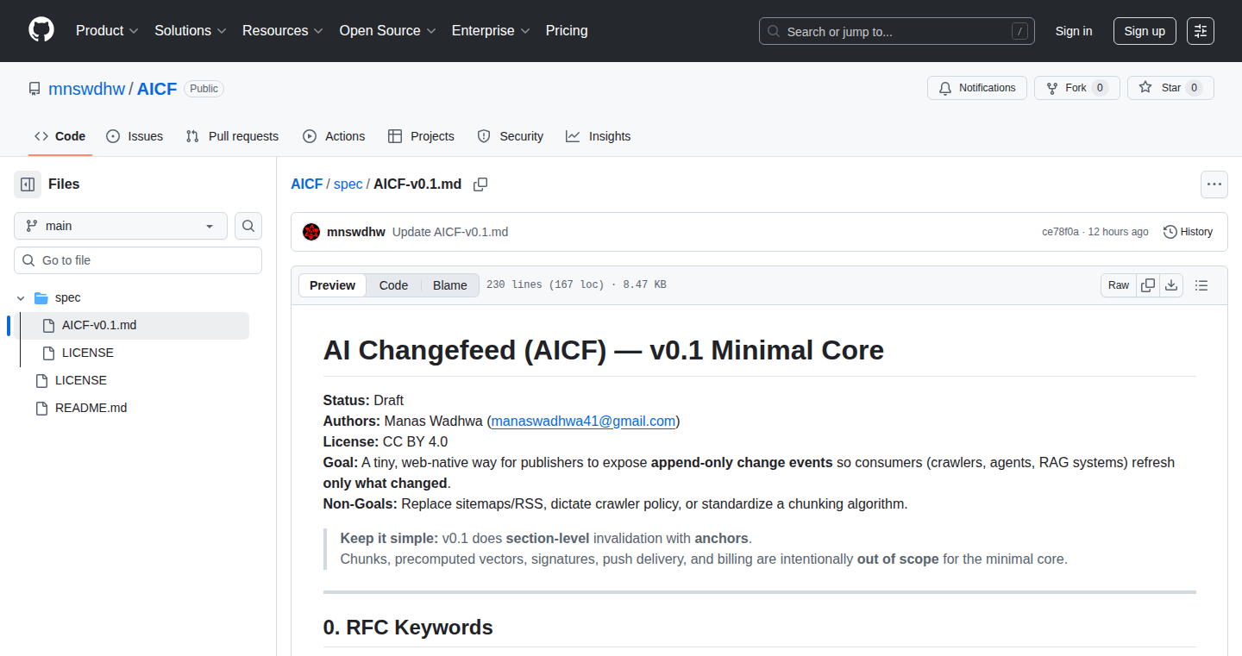Open commit ce78f0a hash link
The width and height of the screenshot is (1242, 656).
tap(1060, 232)
